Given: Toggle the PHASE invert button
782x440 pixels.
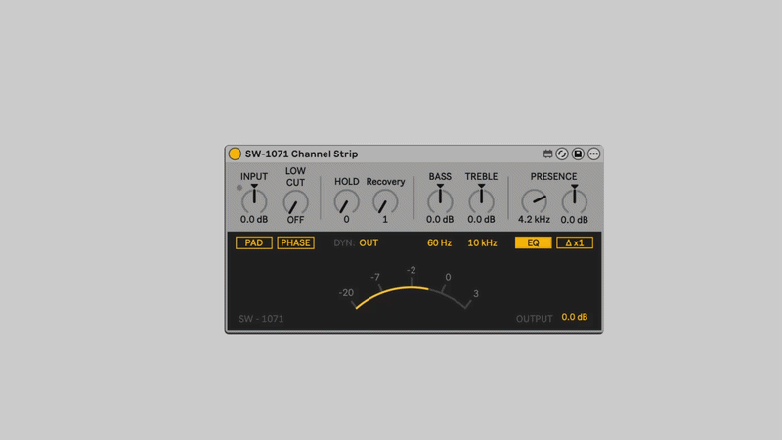Looking at the screenshot, I should coord(295,242).
